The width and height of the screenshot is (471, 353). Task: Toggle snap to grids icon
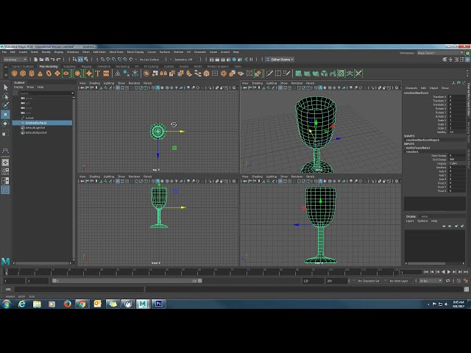coord(103,60)
